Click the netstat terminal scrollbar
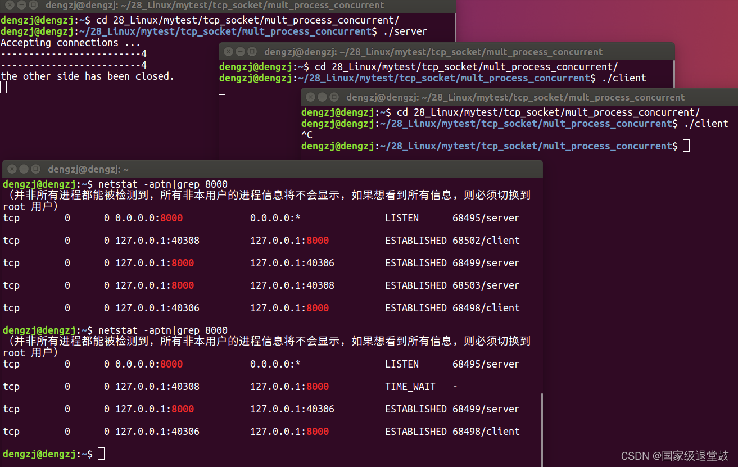Screen dimensions: 738x467 click(542, 430)
